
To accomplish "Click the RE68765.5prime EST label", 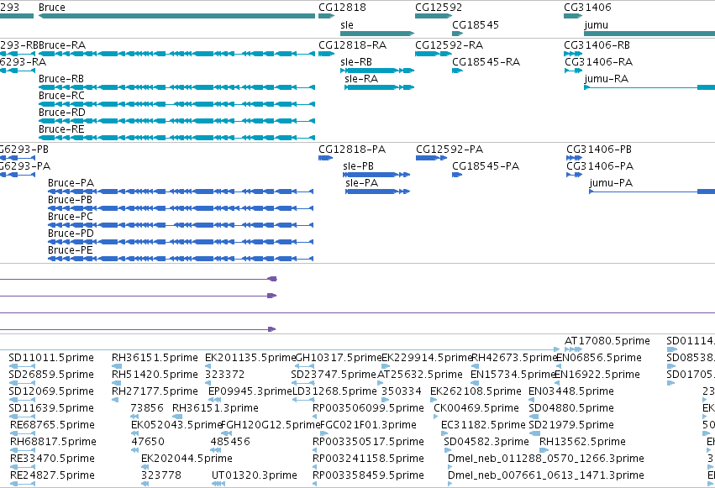I will click(52, 425).
